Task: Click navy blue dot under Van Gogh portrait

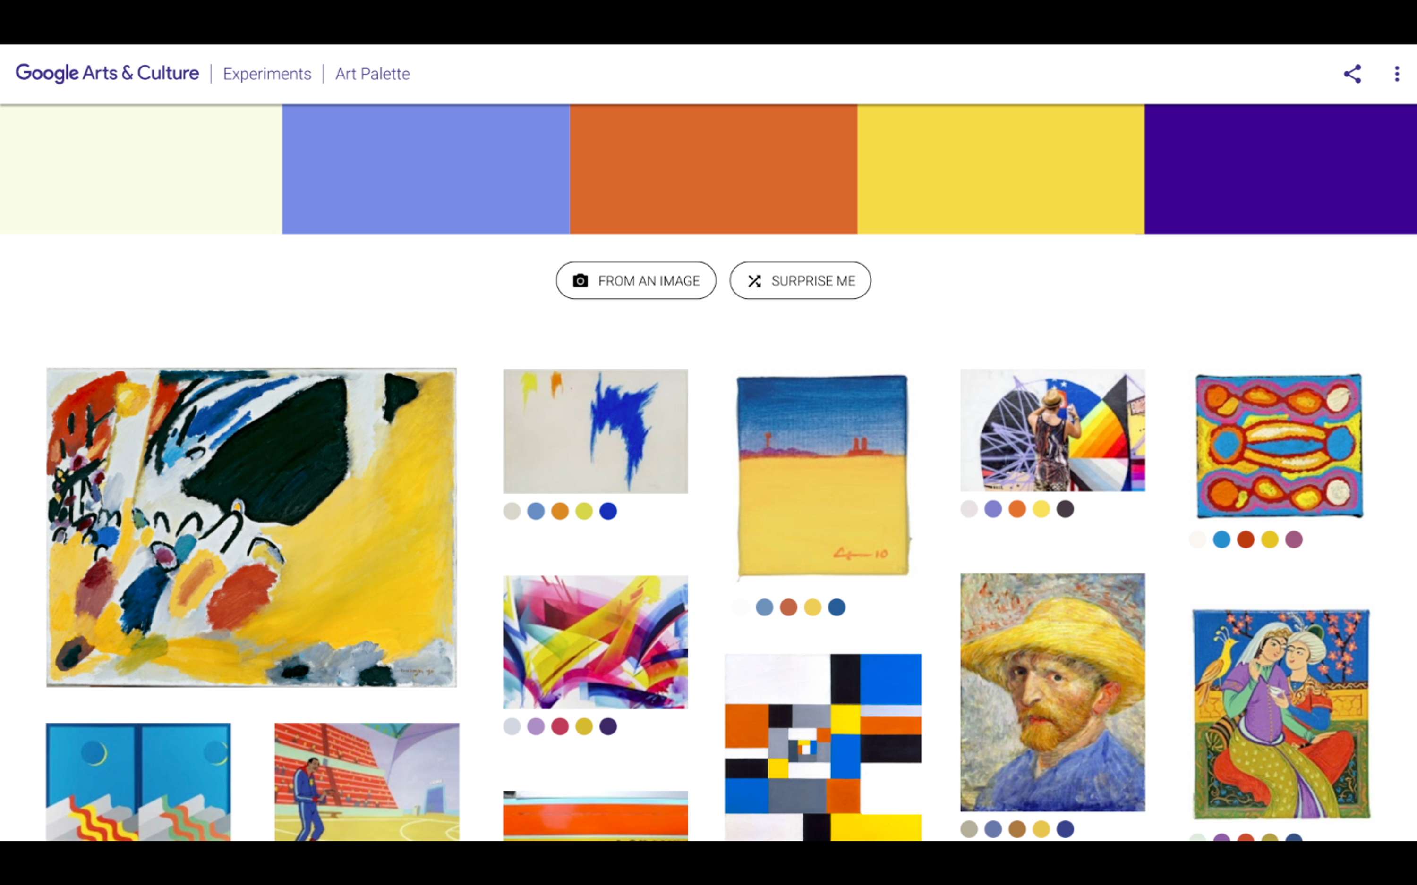Action: 1065,829
